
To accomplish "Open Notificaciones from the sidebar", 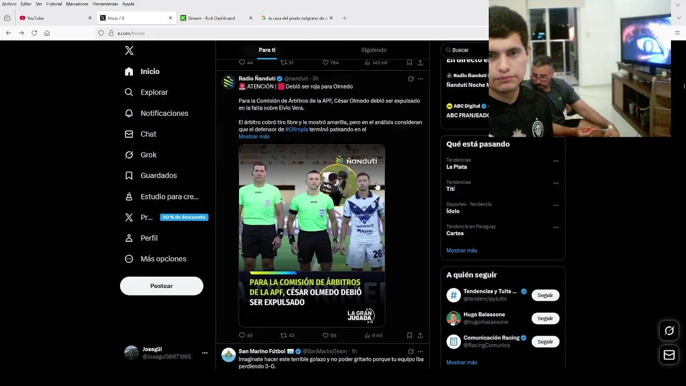I will (x=156, y=113).
